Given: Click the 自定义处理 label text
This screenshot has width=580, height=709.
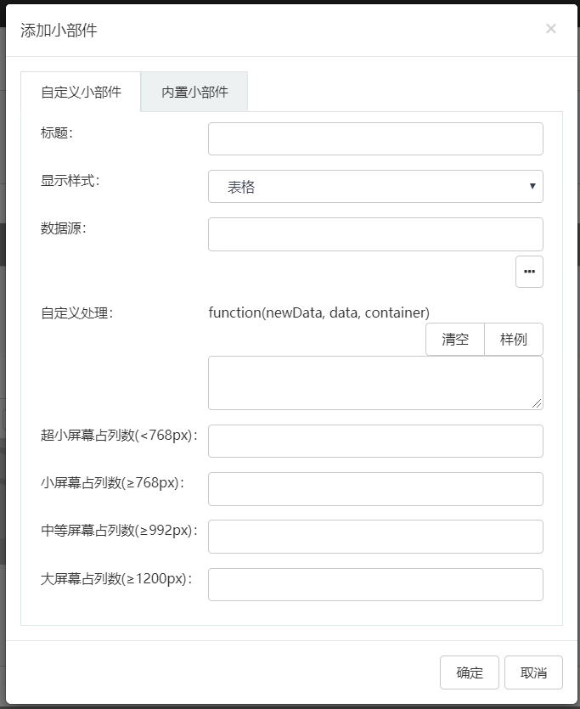Looking at the screenshot, I should click(76, 312).
